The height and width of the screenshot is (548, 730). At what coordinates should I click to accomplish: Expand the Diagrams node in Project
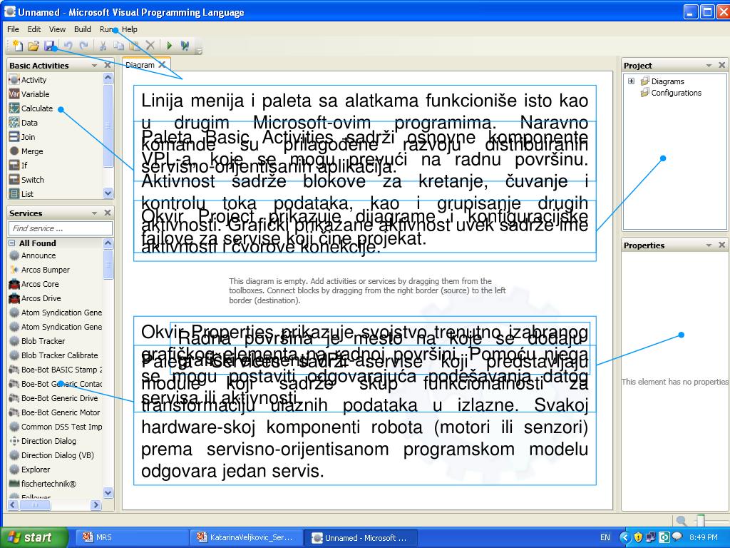click(632, 81)
